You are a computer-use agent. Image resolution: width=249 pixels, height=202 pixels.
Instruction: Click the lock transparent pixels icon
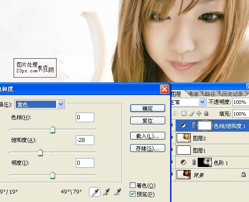pyautogui.click(x=184, y=113)
